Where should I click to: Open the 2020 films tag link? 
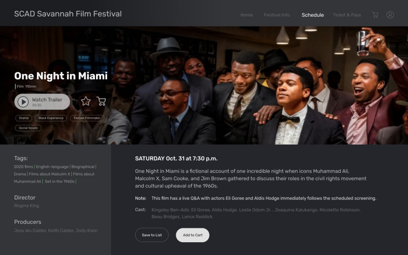click(x=23, y=167)
